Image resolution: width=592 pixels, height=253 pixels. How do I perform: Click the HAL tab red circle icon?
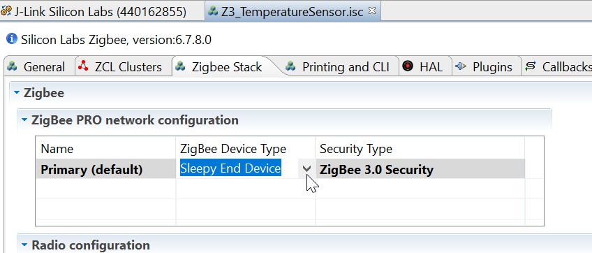pos(408,66)
